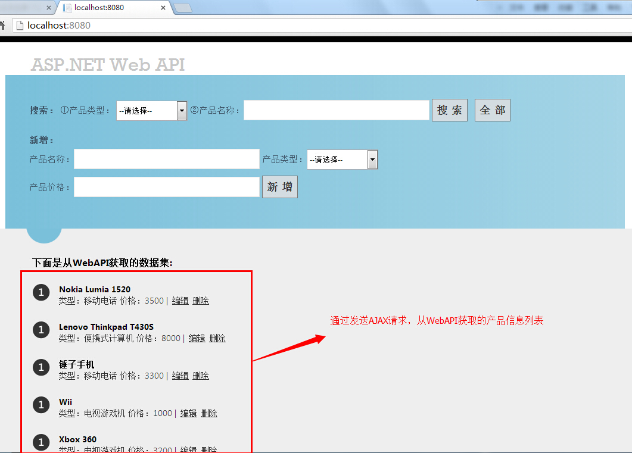
Task: Click 删除 link for Wii
Action: (x=209, y=413)
